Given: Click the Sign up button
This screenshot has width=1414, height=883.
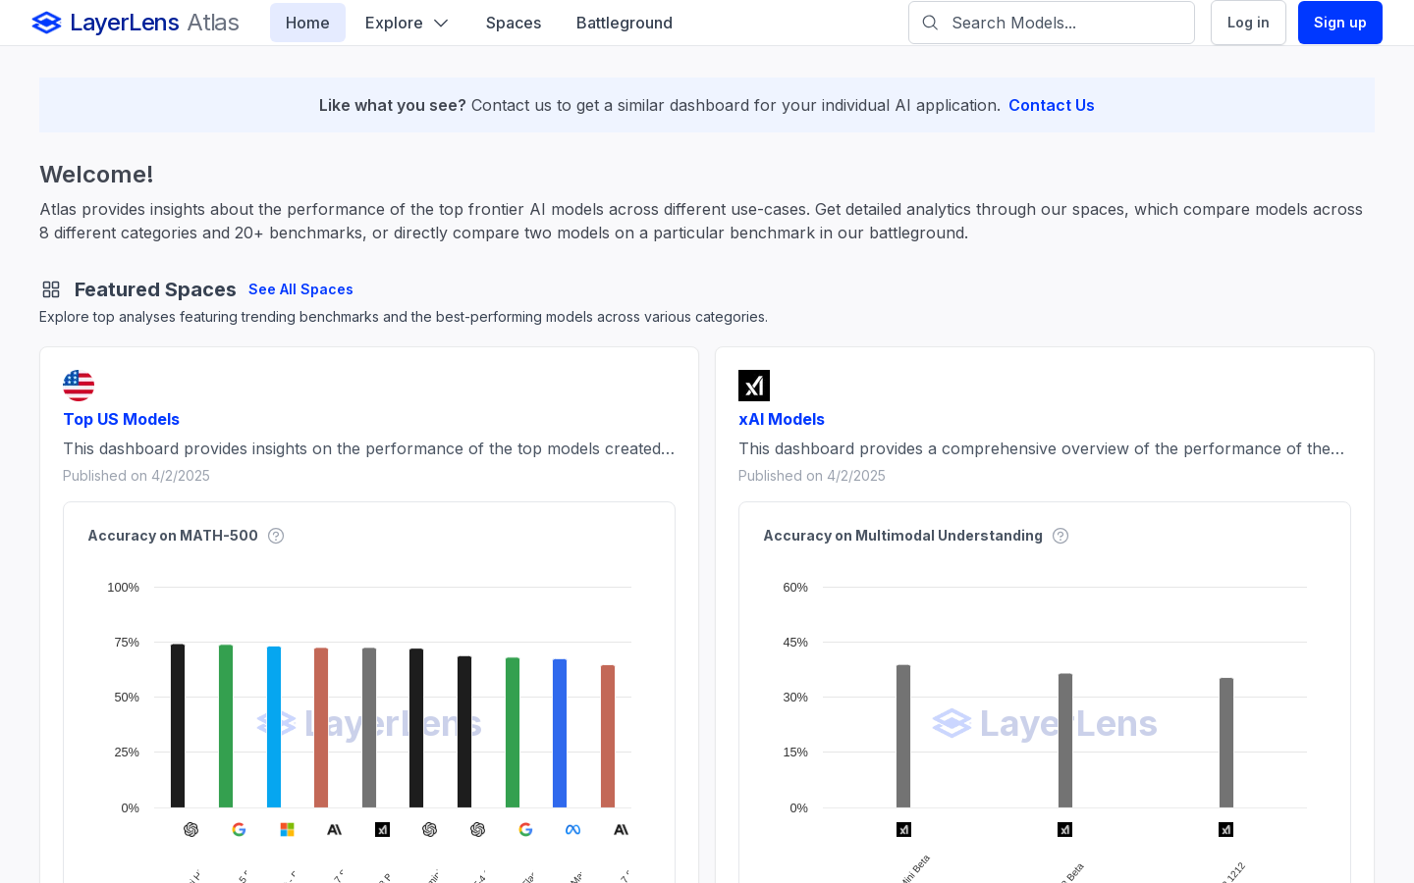Looking at the screenshot, I should (x=1340, y=23).
